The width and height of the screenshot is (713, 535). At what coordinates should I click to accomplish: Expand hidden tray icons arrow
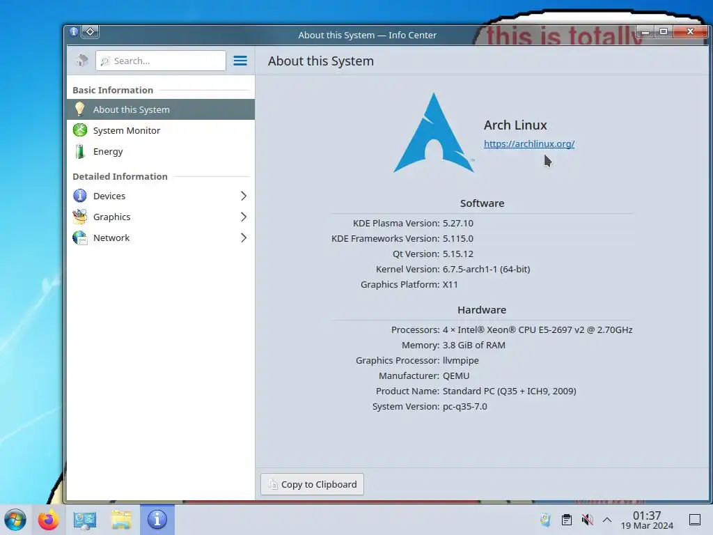(607, 520)
